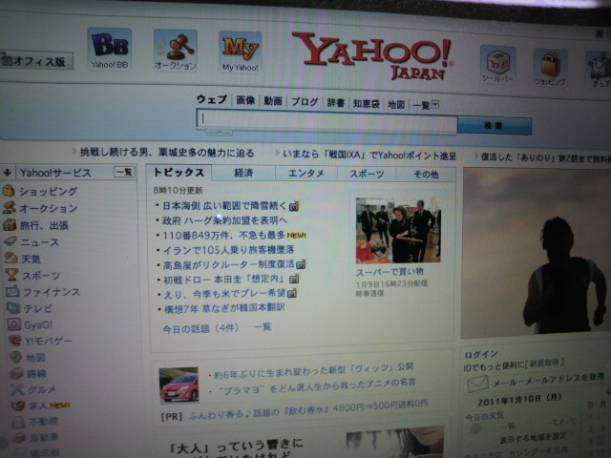Screen dimensions: 611x458
Task: Switch to the 経済 news tab
Action: (x=244, y=173)
